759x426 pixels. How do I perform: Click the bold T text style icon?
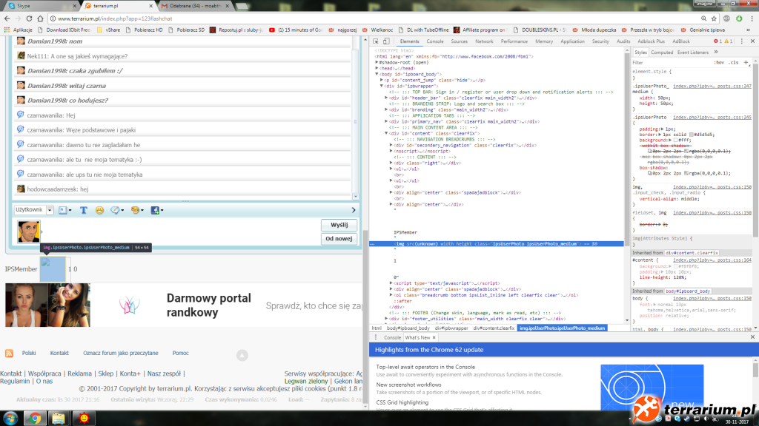[83, 210]
